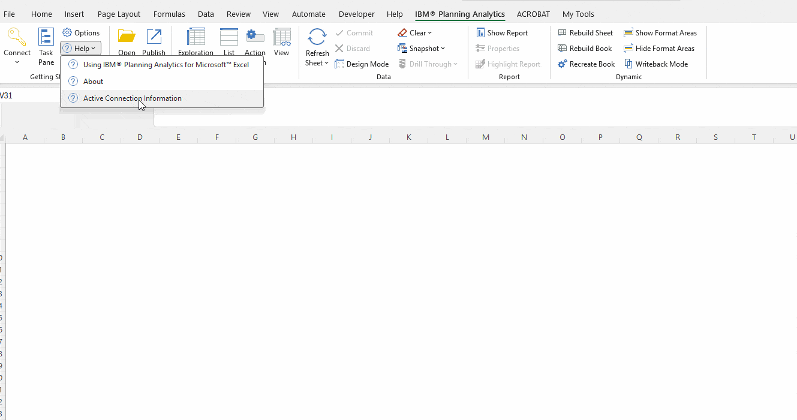Click the Refresh Sheet icon
797x420 pixels.
click(x=317, y=37)
